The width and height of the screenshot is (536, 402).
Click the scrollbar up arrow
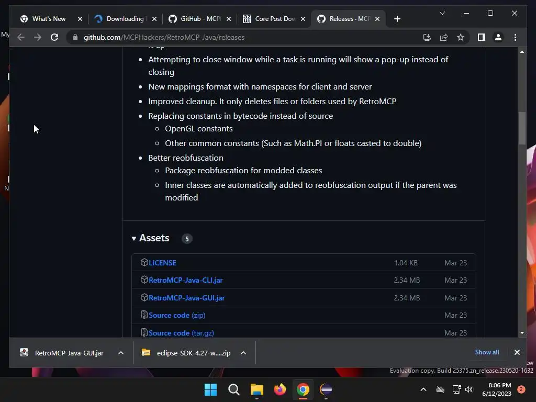pos(522,52)
